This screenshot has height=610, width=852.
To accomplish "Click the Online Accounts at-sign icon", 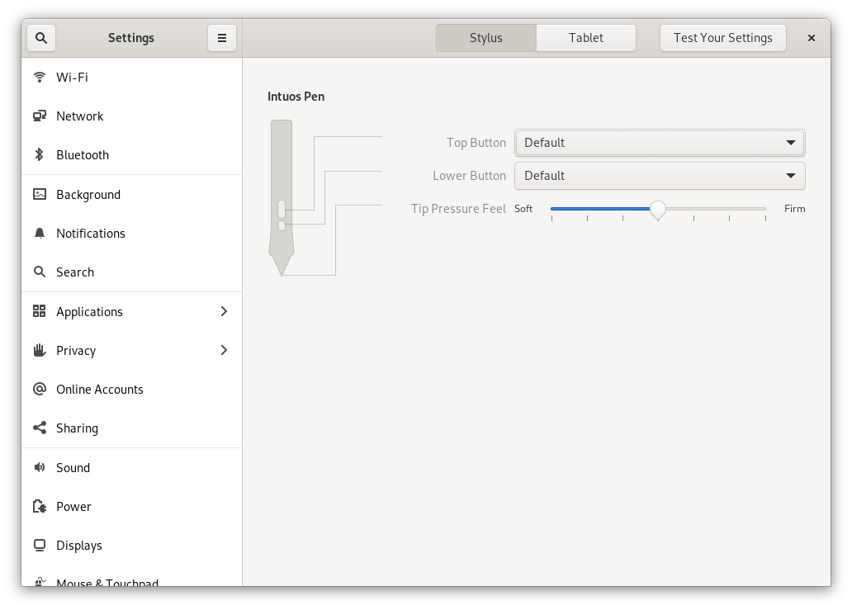I will (39, 389).
